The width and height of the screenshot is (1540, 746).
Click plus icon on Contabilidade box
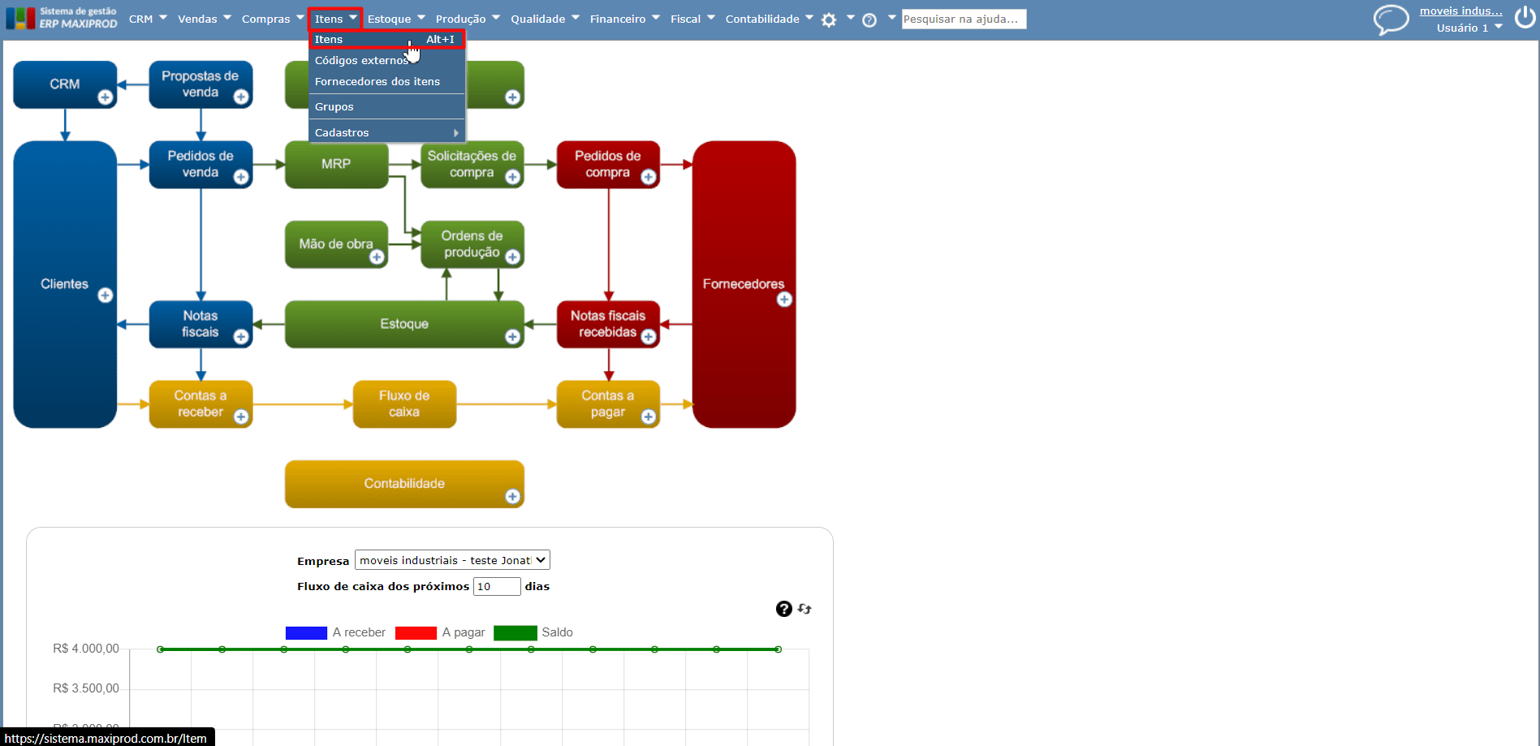tap(512, 497)
